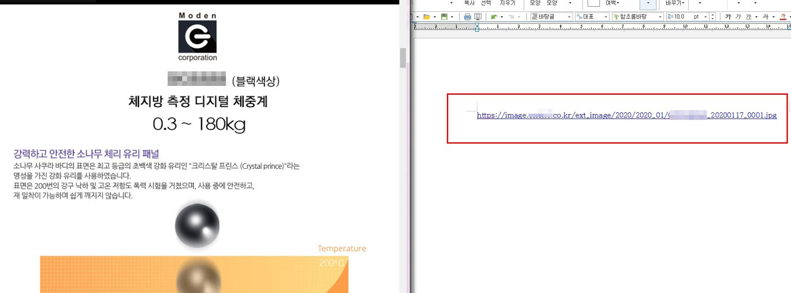The width and height of the screenshot is (791, 293).
Task: Expand the strikethrough dropdown arrow
Action: click(x=773, y=17)
